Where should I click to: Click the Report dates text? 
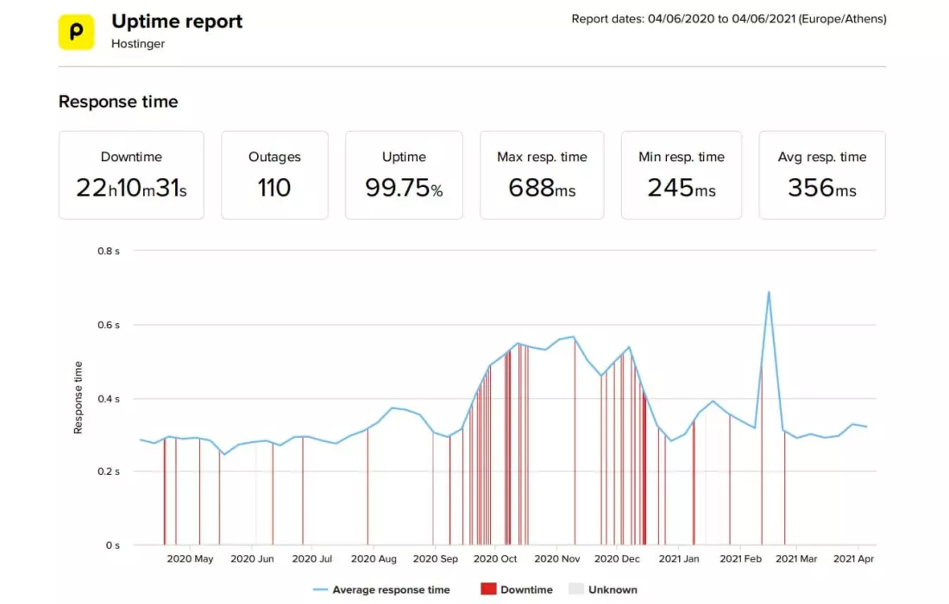728,19
